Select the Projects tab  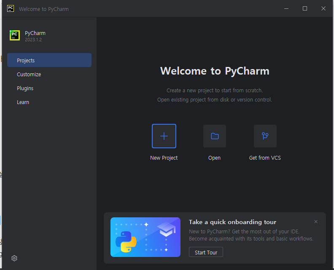point(49,60)
